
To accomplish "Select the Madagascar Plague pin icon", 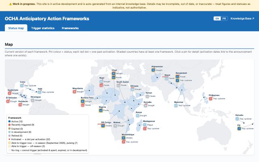I will coord(145,125).
